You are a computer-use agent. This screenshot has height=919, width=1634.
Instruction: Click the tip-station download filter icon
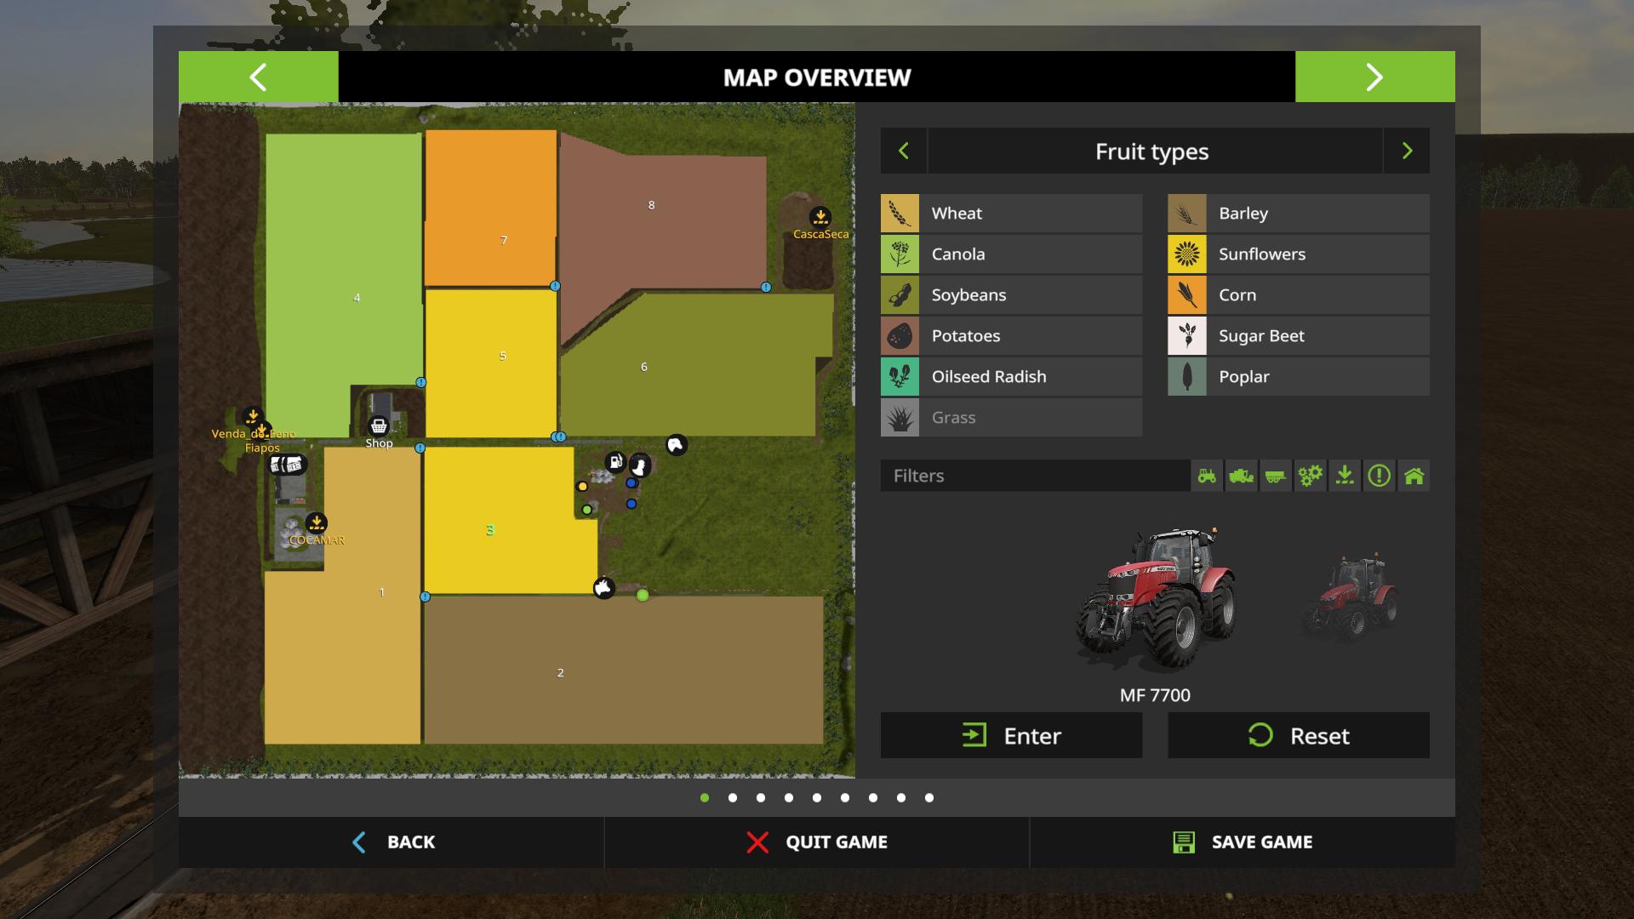[1345, 476]
